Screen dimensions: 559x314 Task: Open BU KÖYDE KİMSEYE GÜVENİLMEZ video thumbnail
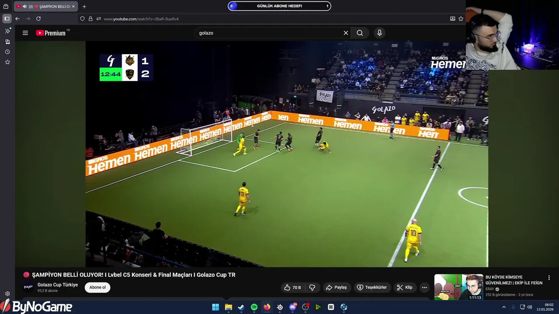459,287
